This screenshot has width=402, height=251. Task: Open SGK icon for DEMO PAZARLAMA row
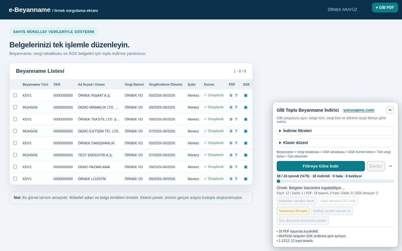[246, 167]
